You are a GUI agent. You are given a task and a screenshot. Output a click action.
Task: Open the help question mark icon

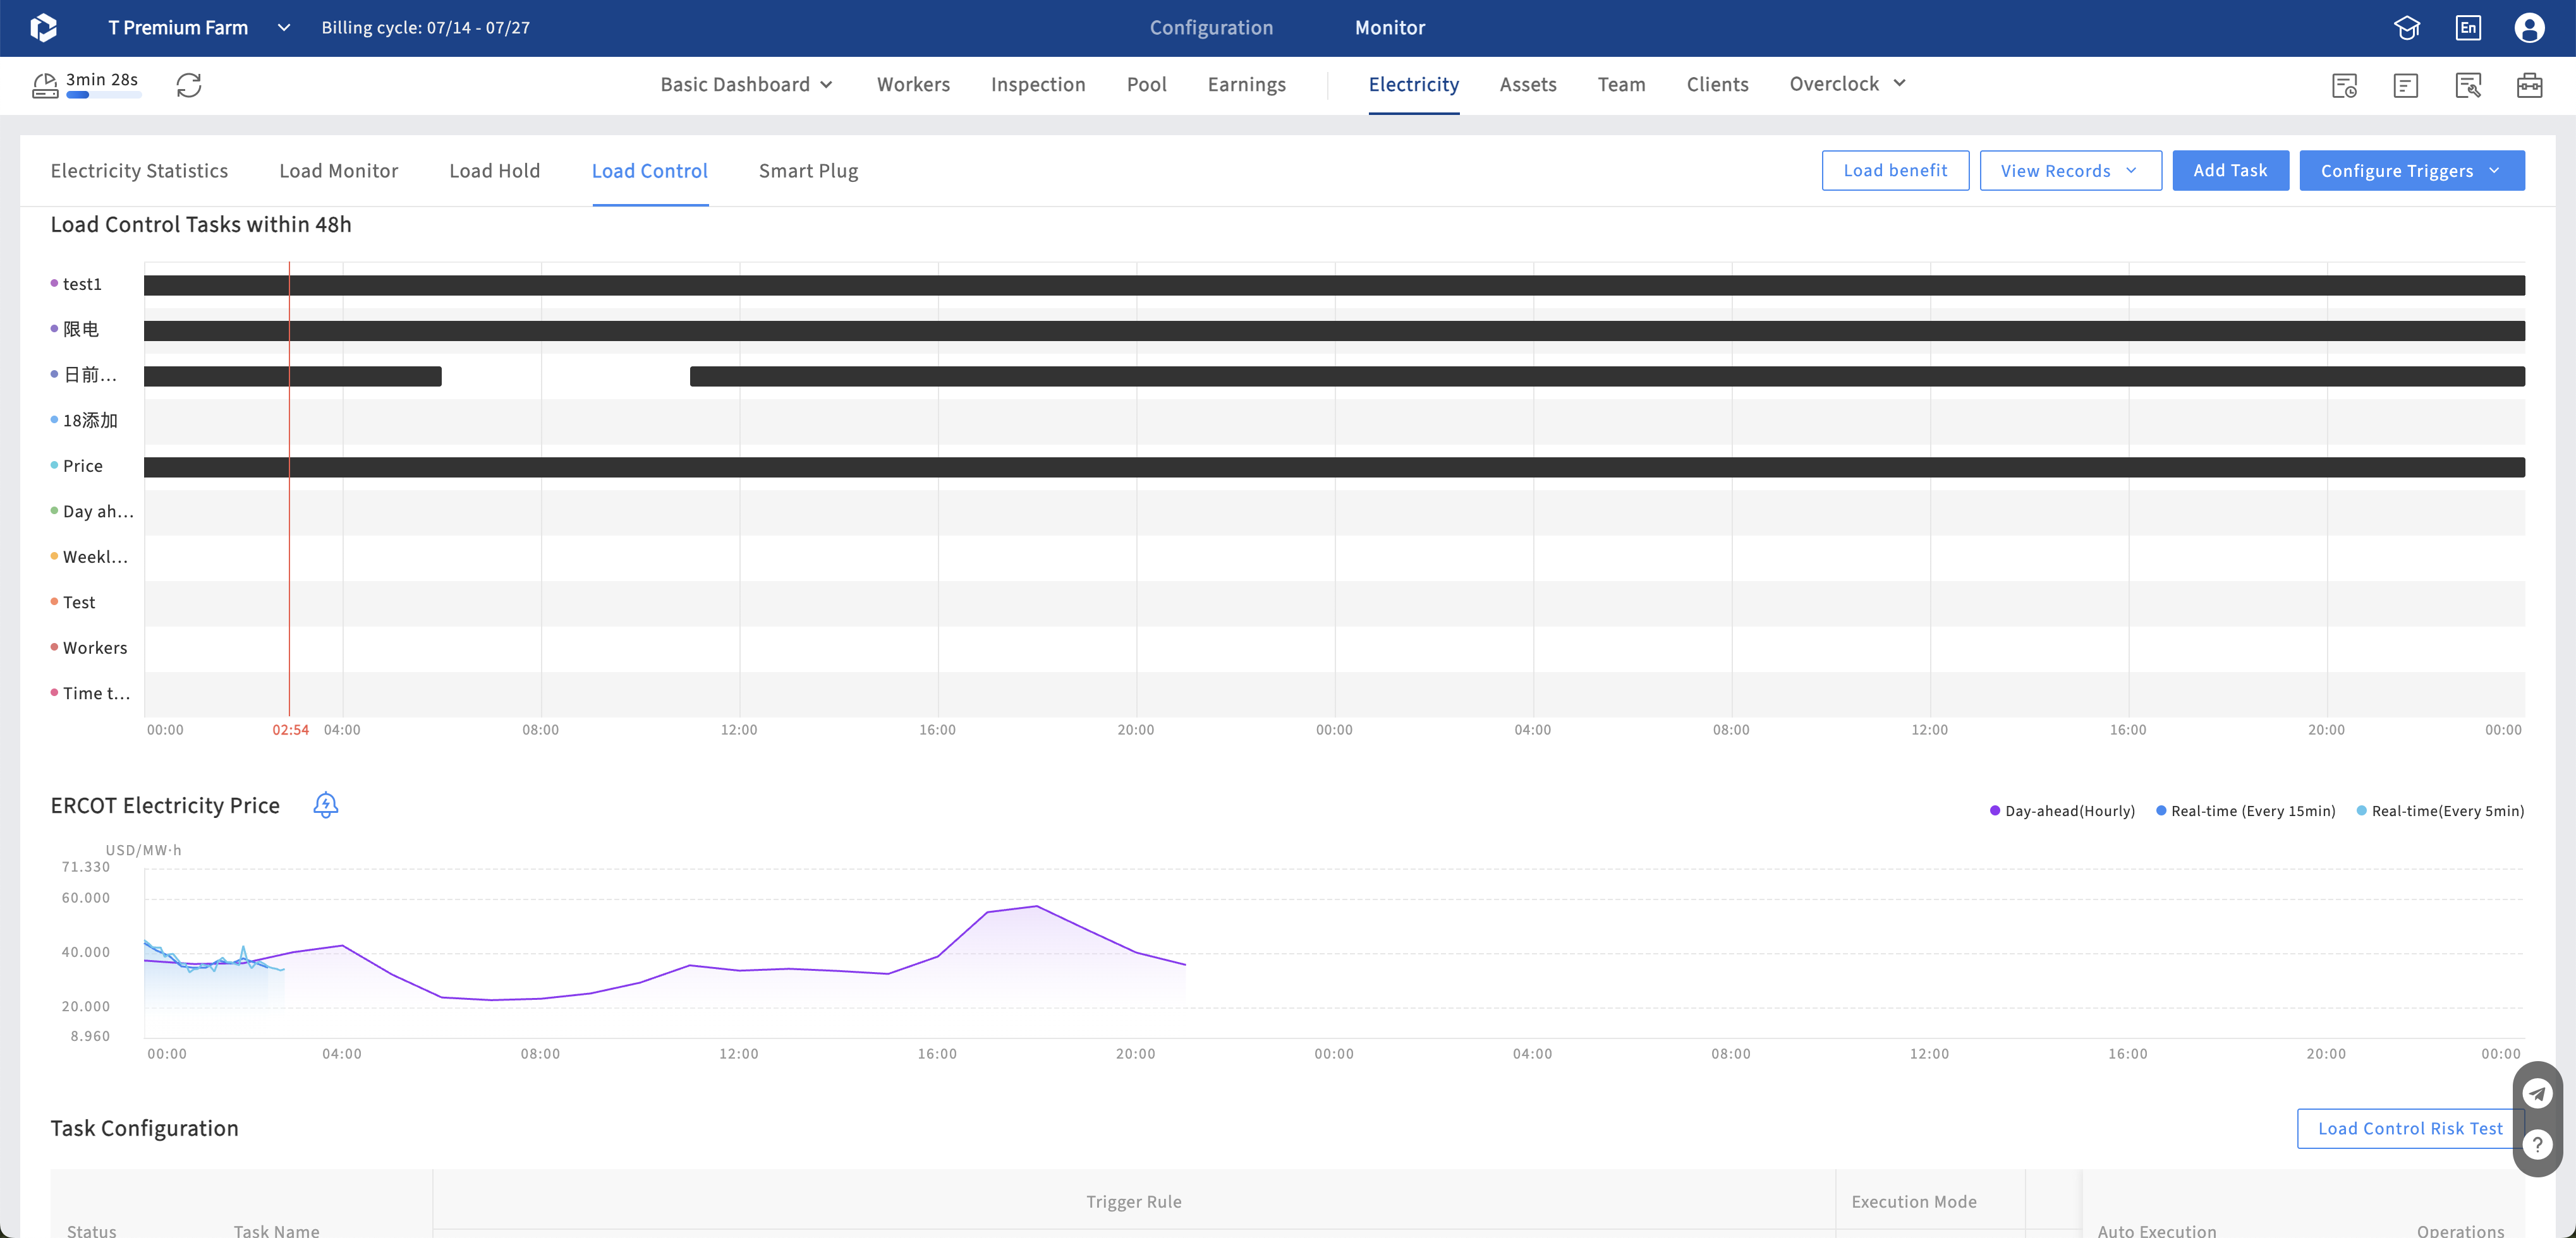(2537, 1144)
